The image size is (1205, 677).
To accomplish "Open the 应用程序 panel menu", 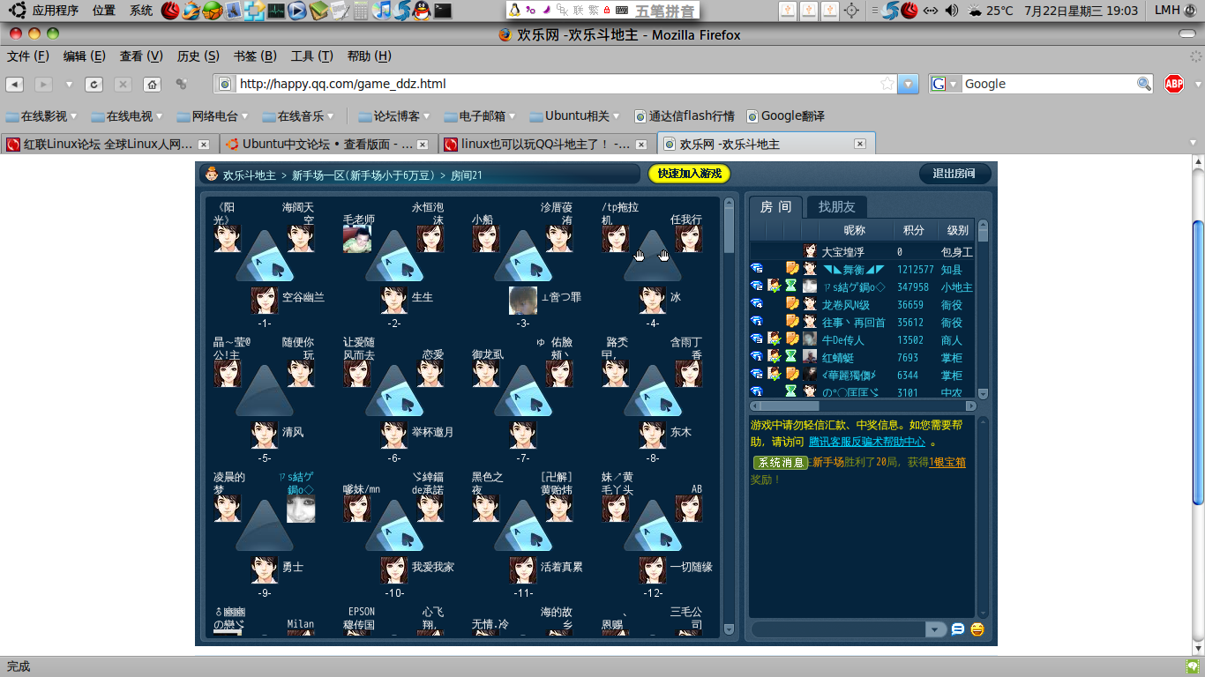I will (x=55, y=11).
